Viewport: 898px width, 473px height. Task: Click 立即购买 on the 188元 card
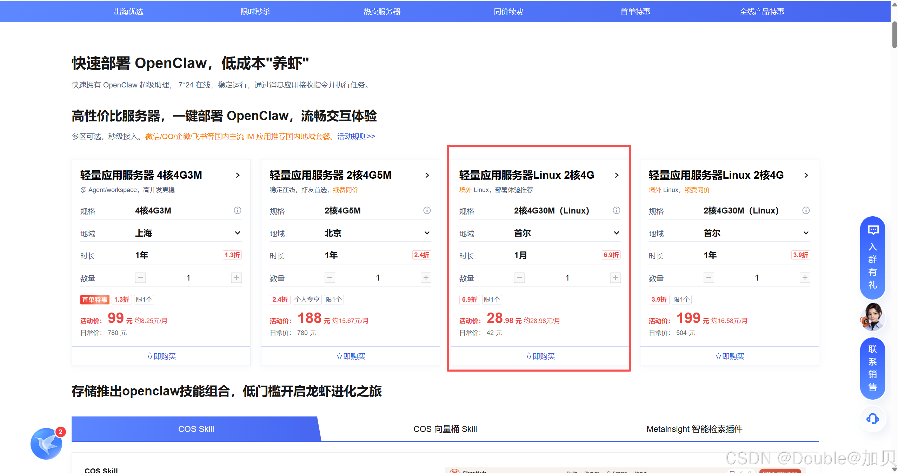click(351, 356)
